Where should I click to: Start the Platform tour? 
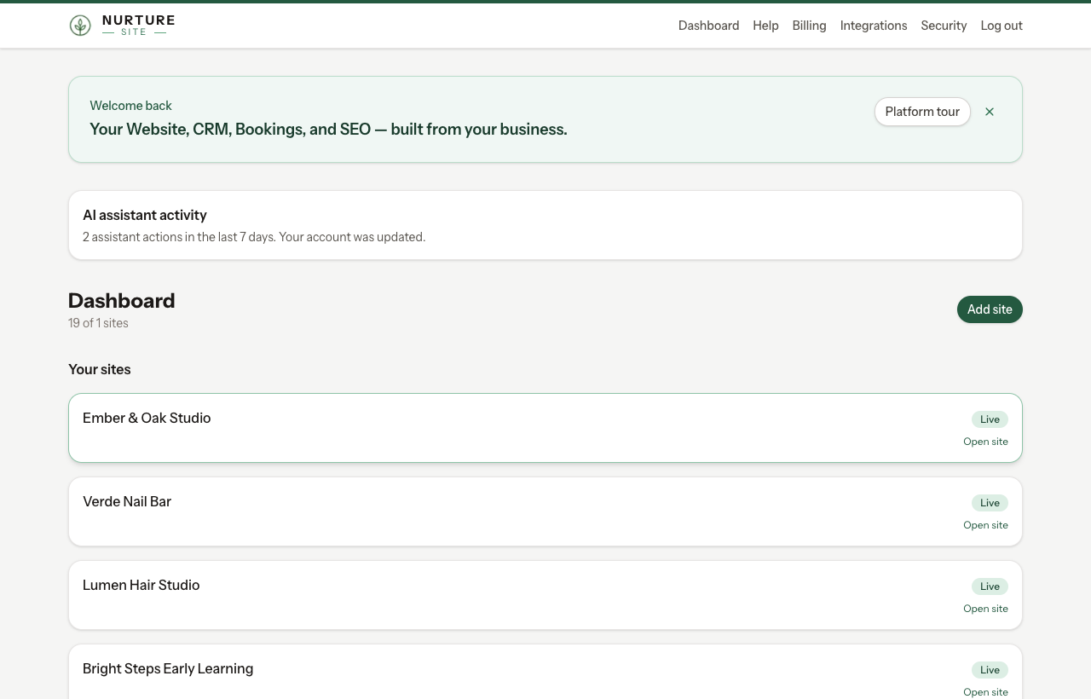(922, 112)
